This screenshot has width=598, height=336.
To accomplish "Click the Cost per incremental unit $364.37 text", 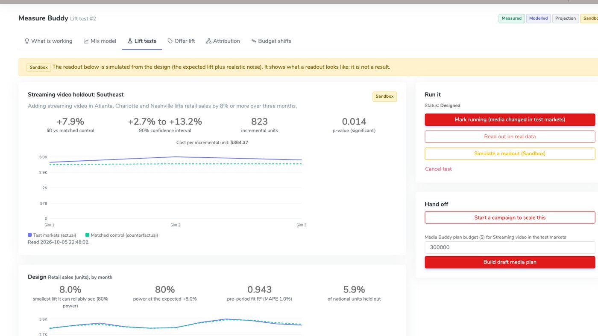I will click(212, 142).
